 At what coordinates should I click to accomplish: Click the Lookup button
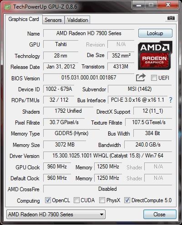(155, 33)
